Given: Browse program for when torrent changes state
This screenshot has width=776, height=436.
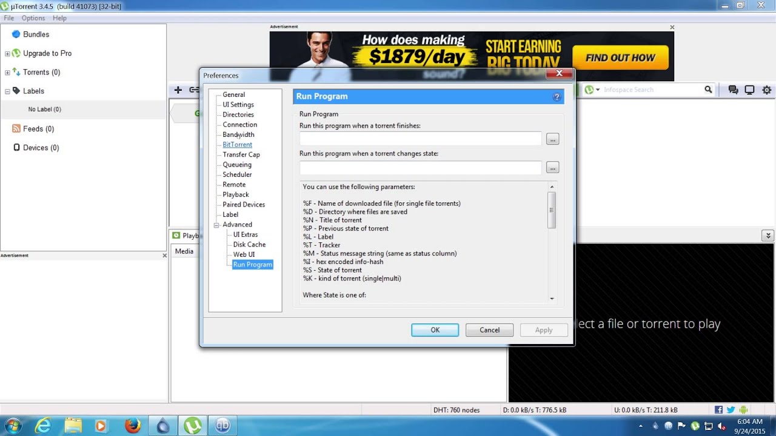Looking at the screenshot, I should 552,167.
